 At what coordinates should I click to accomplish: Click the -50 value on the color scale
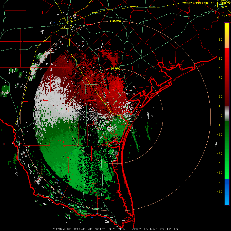[x=219, y=163]
